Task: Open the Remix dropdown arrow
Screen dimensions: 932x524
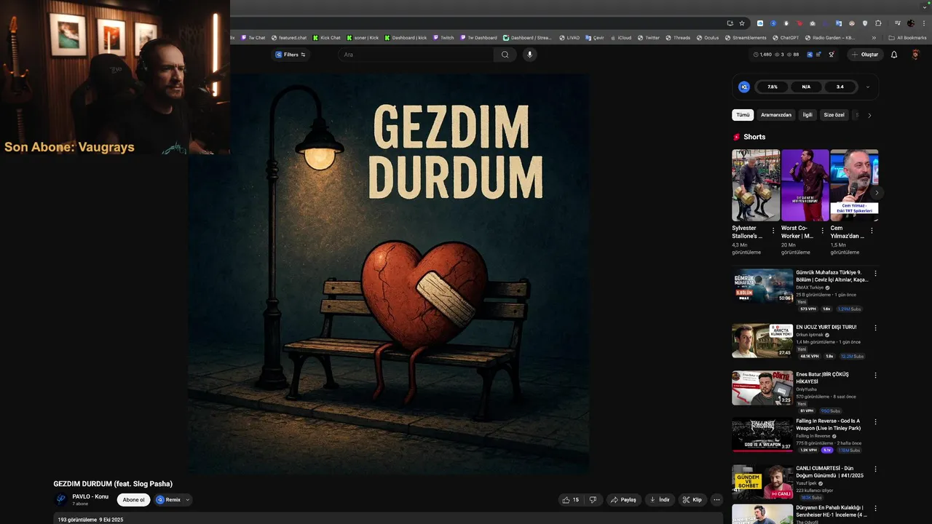Action: (188, 500)
